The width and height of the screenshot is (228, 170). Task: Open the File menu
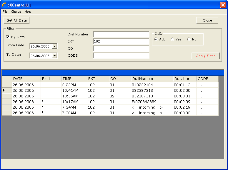[5, 12]
